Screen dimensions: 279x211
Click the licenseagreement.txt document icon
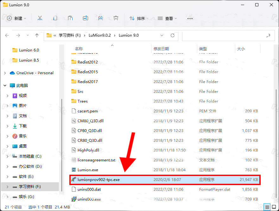point(74,160)
